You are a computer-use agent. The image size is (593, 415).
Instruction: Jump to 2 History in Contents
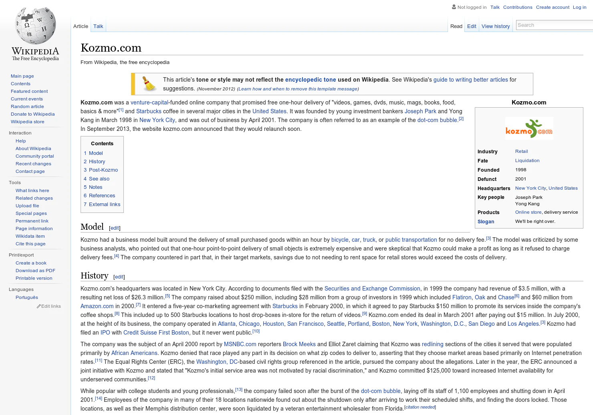coord(95,162)
